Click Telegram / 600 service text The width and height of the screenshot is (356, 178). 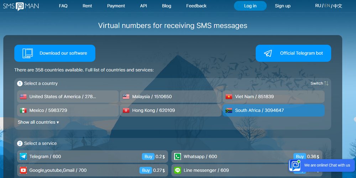pyautogui.click(x=45, y=156)
